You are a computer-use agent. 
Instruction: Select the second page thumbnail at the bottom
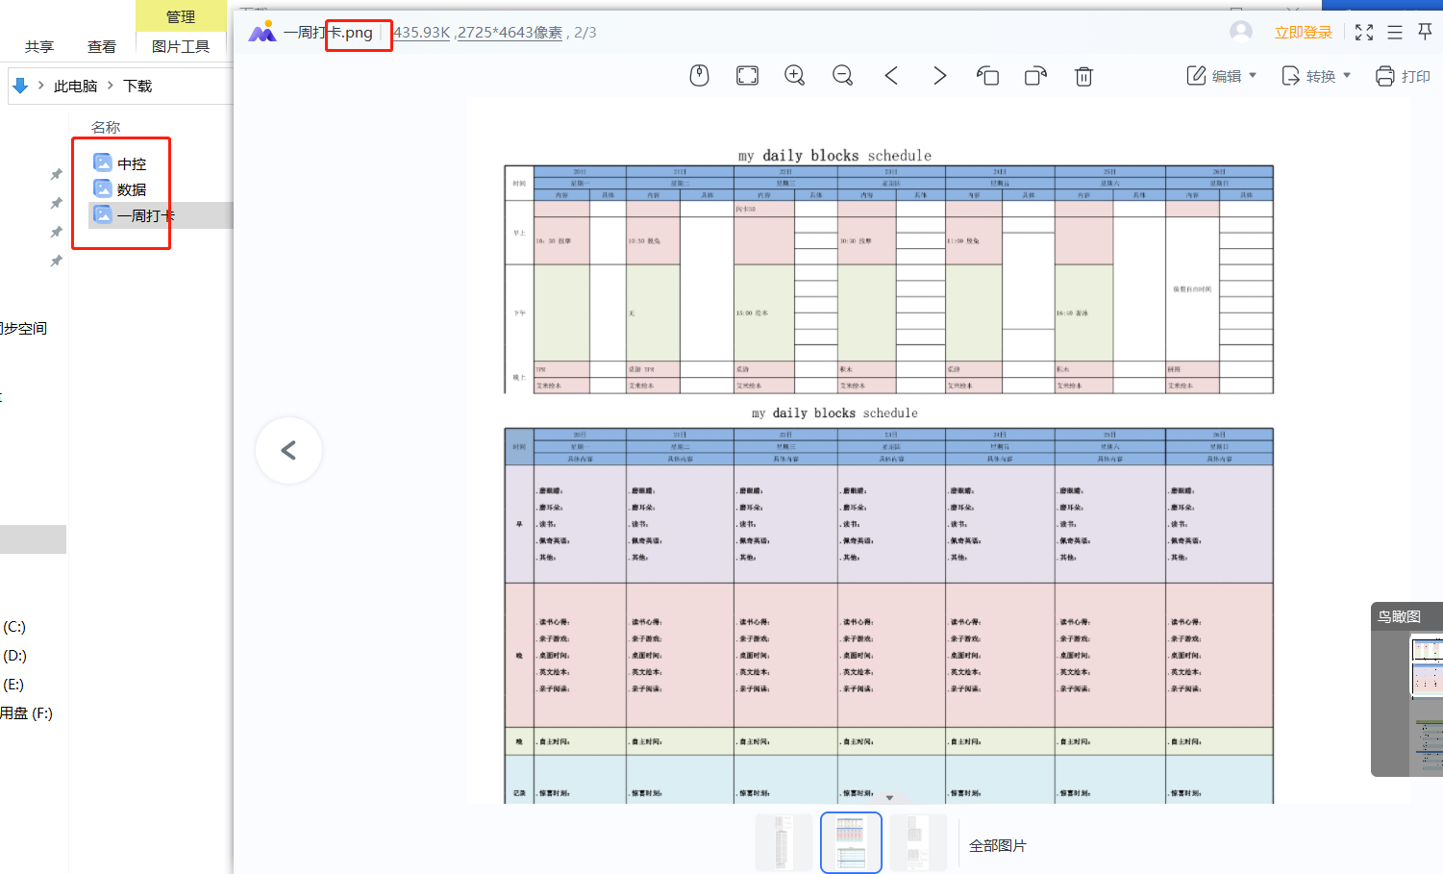point(851,841)
